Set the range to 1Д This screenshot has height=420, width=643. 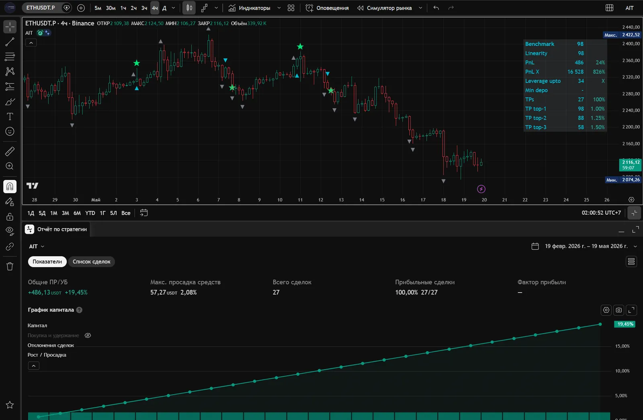[31, 213]
